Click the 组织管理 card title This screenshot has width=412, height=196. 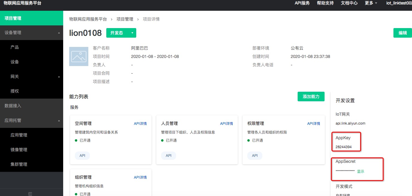pos(83,177)
